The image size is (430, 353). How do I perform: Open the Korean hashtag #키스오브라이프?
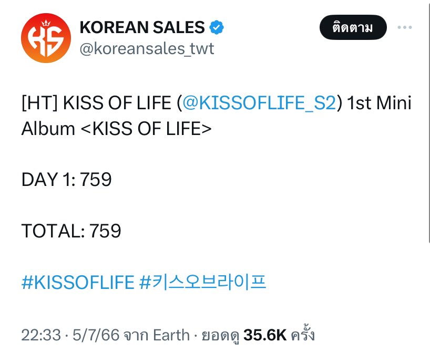[203, 282]
